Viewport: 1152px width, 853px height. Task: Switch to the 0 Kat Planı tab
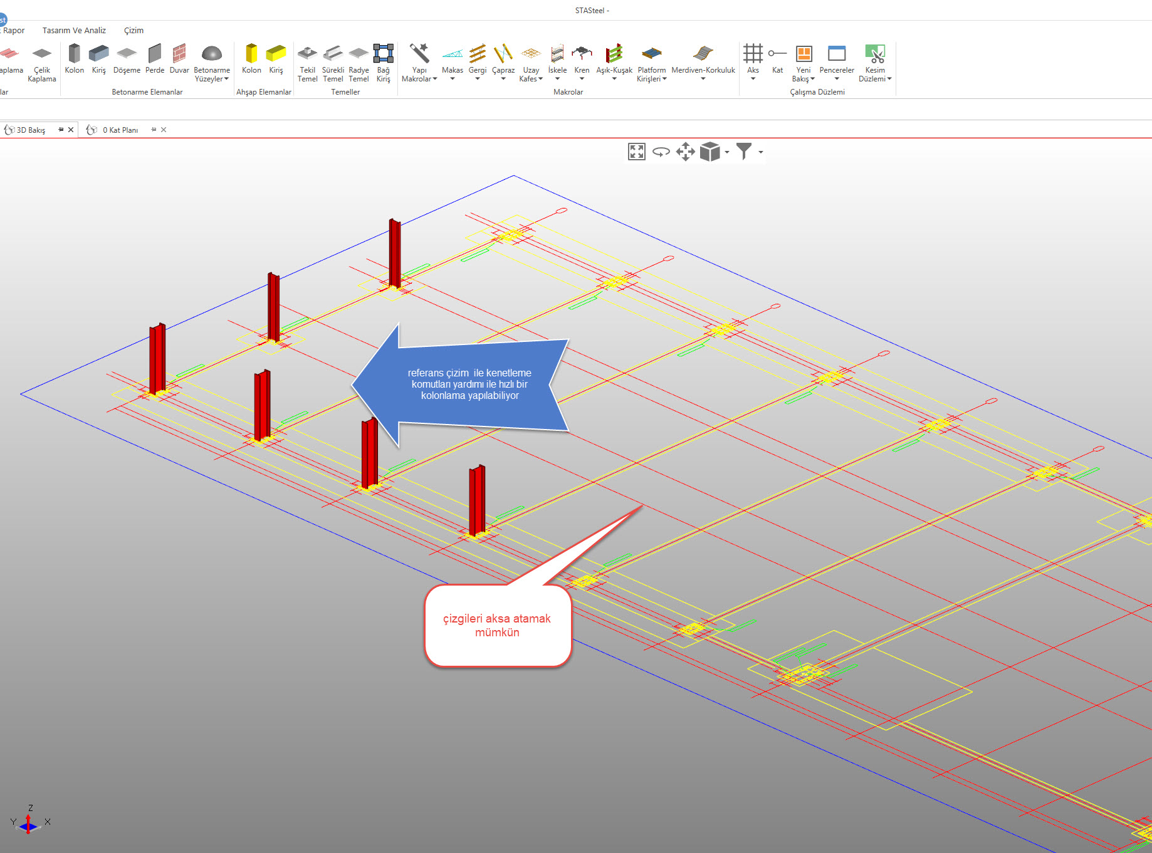[120, 130]
